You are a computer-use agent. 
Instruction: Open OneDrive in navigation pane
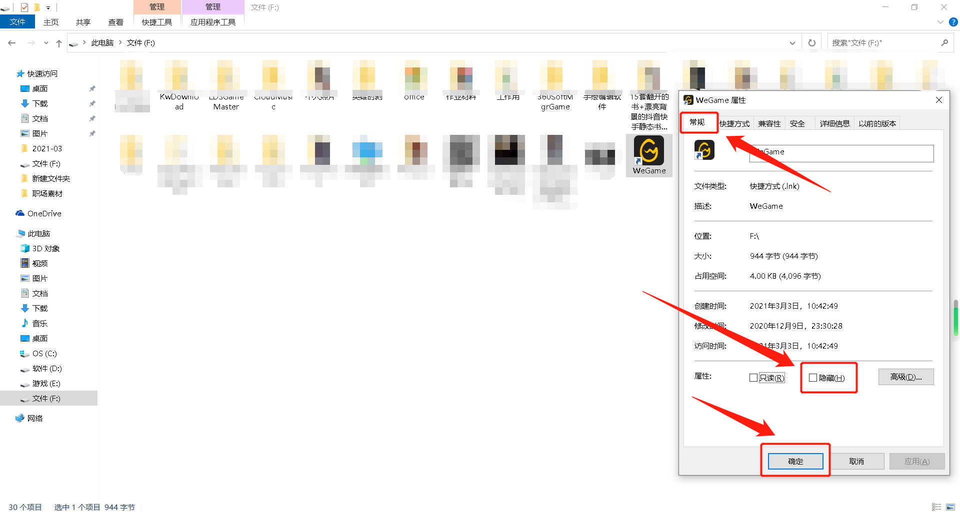pos(38,213)
